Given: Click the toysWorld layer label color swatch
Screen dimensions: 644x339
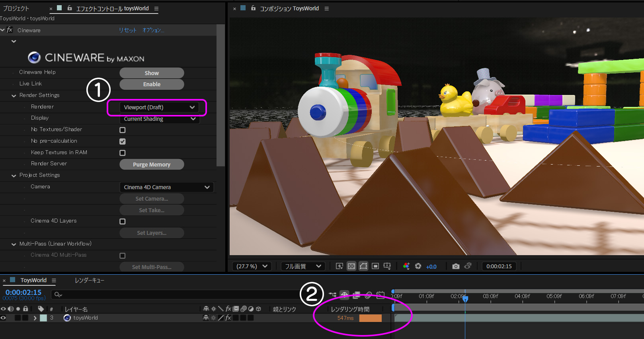Looking at the screenshot, I should point(43,318).
